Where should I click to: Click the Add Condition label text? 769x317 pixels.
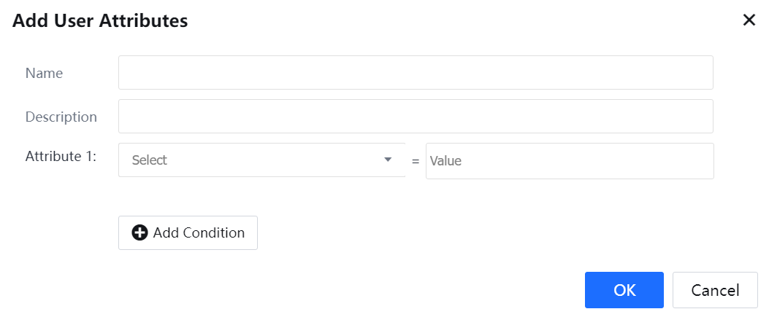pos(199,233)
